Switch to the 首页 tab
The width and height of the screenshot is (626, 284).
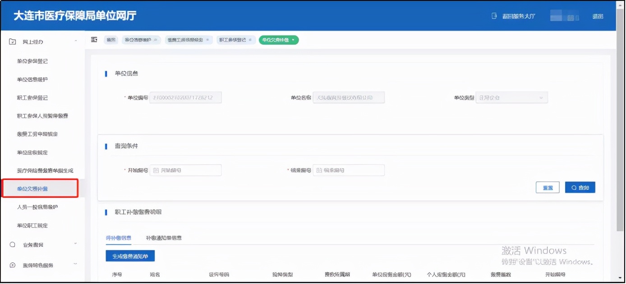coord(110,40)
